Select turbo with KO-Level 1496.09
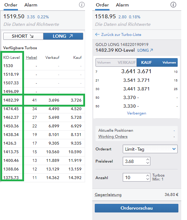This screenshot has height=220, width=187. [x=43, y=92]
